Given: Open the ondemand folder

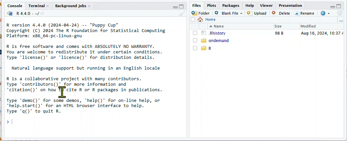Looking at the screenshot, I should coord(219,40).
